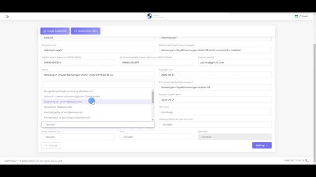
Task: Select Buxgalteriya hisobi va moliya (Bakalavriat) option
Action: pyautogui.click(x=97, y=91)
